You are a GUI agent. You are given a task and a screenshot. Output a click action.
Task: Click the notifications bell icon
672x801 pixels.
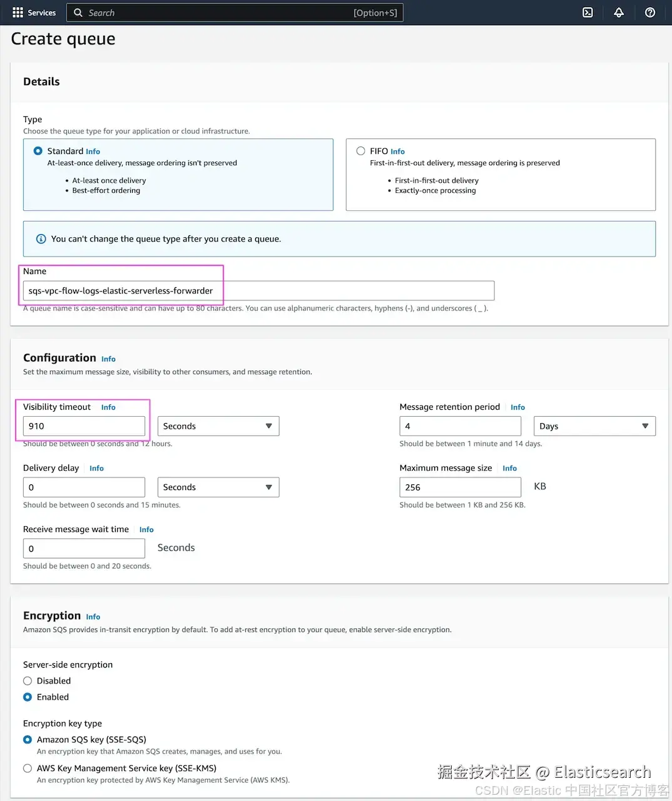click(619, 13)
